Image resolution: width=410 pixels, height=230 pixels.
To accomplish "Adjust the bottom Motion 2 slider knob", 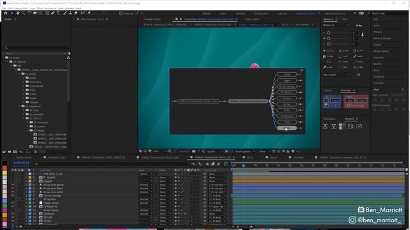I will (x=329, y=44).
